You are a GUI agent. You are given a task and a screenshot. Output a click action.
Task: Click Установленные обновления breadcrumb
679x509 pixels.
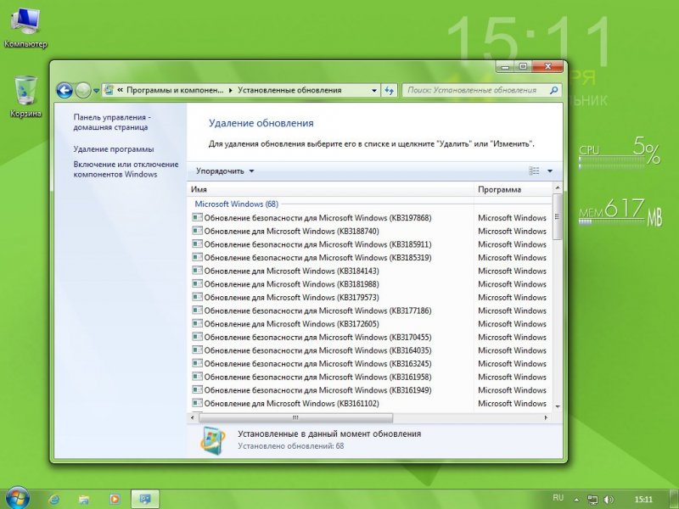[x=289, y=91]
